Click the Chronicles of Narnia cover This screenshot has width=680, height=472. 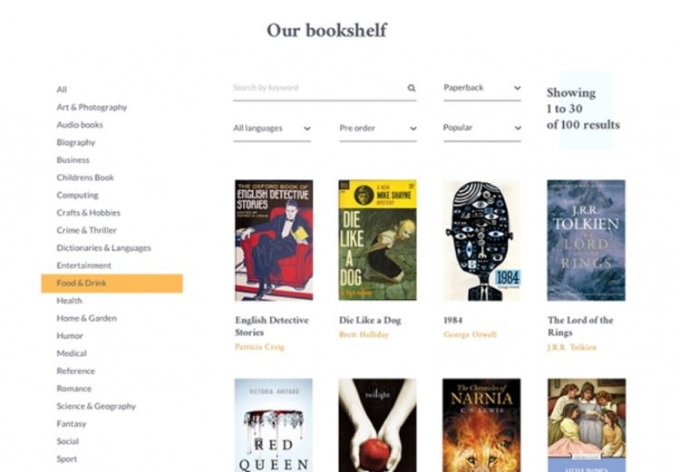(x=481, y=425)
